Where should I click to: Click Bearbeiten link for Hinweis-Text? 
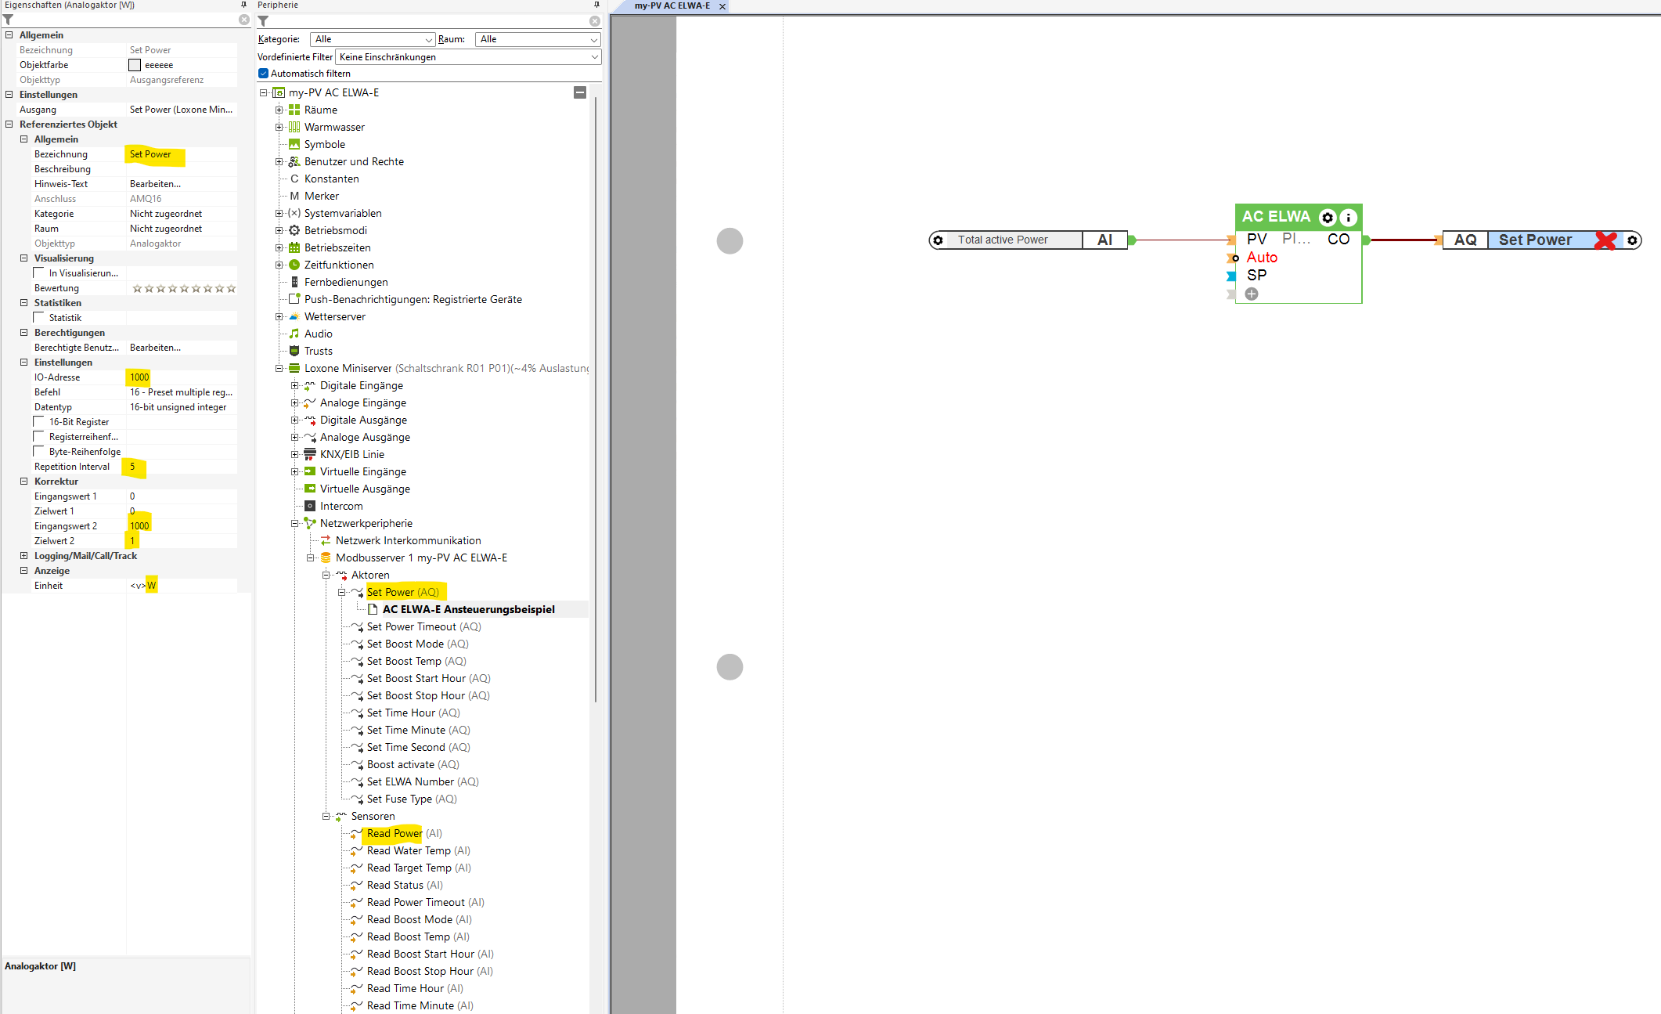tap(155, 184)
